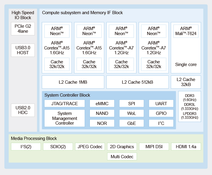Image resolution: width=212 pixels, height=175 pixels.
Task: Click the "Media Processing Block" heading
Action: click(x=34, y=138)
